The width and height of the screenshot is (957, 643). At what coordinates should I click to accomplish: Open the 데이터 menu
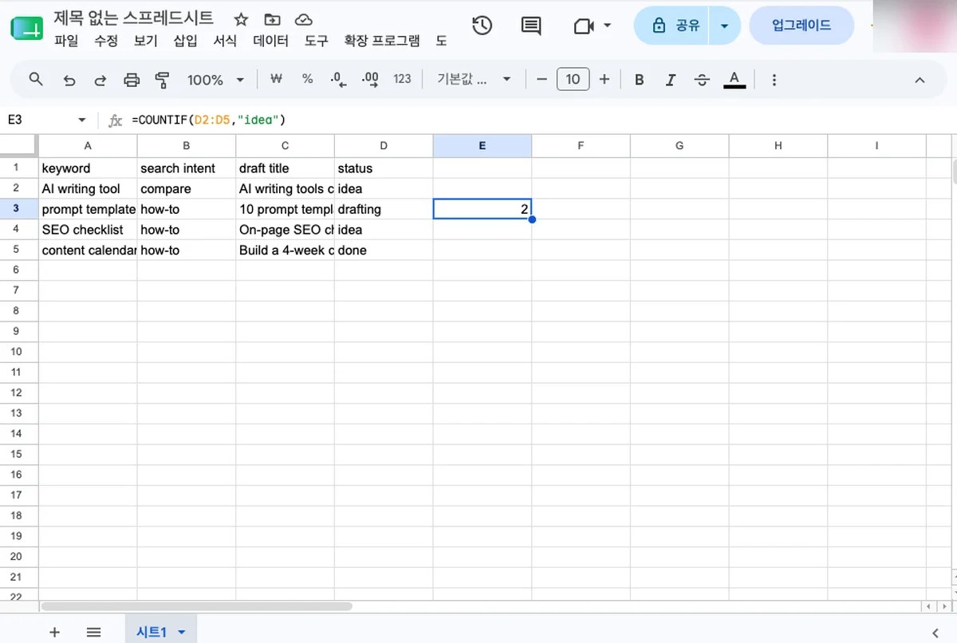click(x=271, y=41)
